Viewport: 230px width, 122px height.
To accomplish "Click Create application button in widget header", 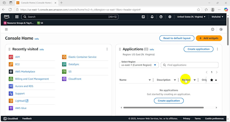I will pos(199,49).
